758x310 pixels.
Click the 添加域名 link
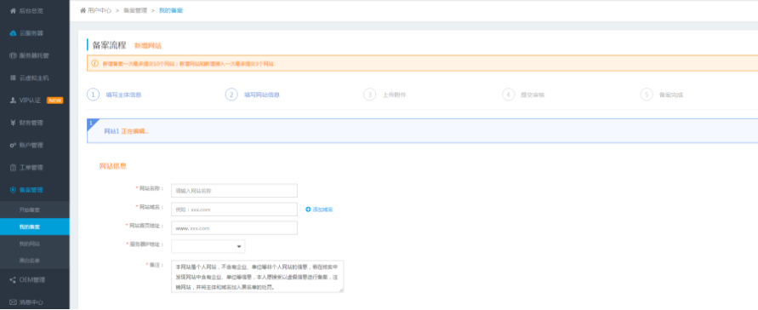coord(322,210)
